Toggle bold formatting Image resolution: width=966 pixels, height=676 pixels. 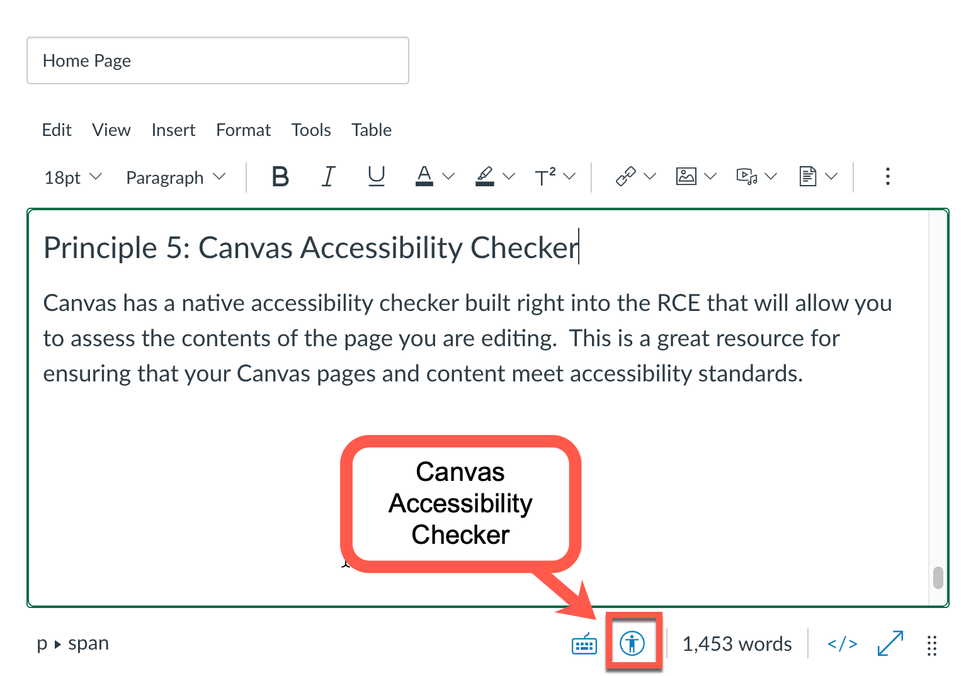(x=280, y=177)
